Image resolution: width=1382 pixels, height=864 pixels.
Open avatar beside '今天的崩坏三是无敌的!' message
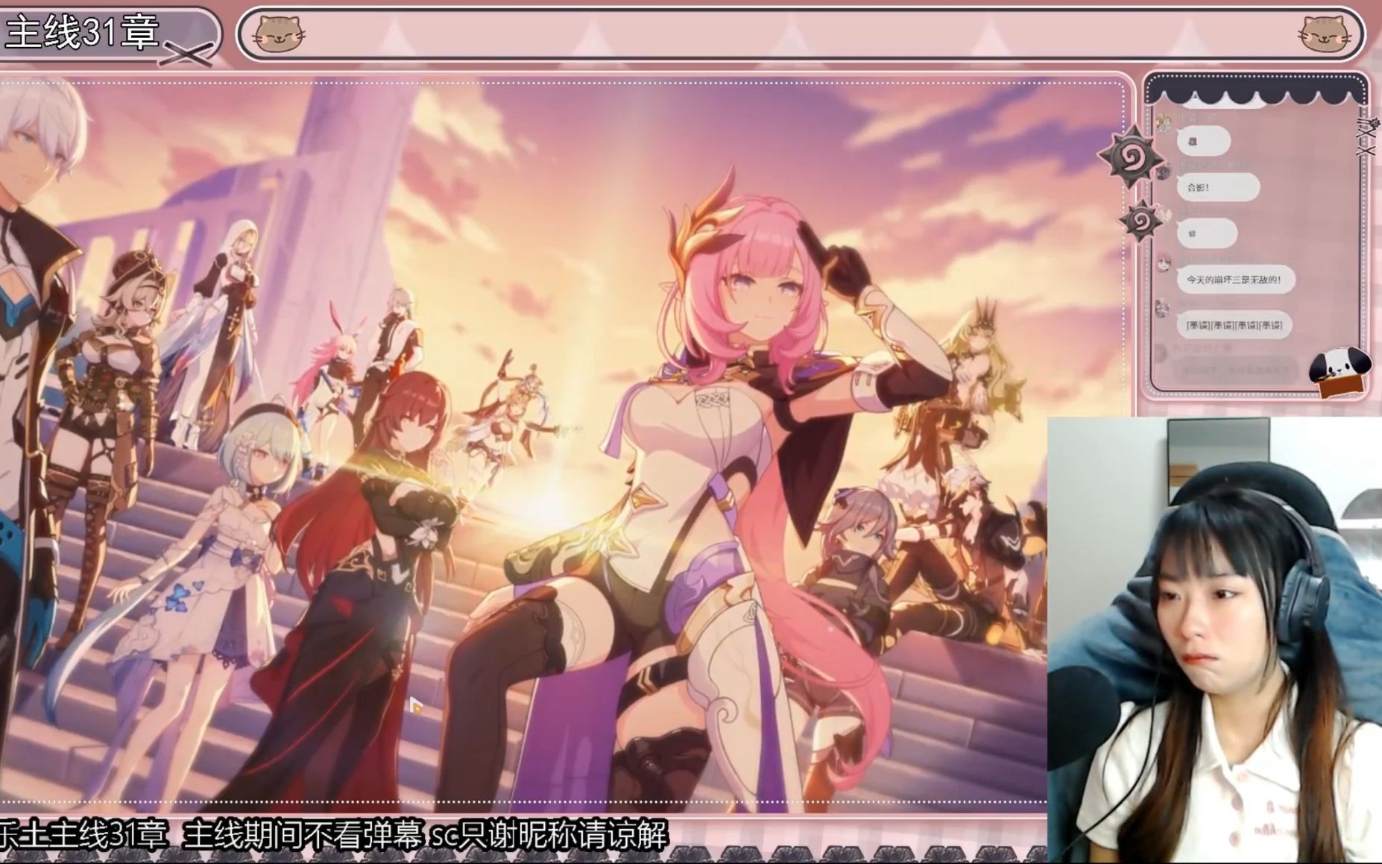(x=1164, y=262)
